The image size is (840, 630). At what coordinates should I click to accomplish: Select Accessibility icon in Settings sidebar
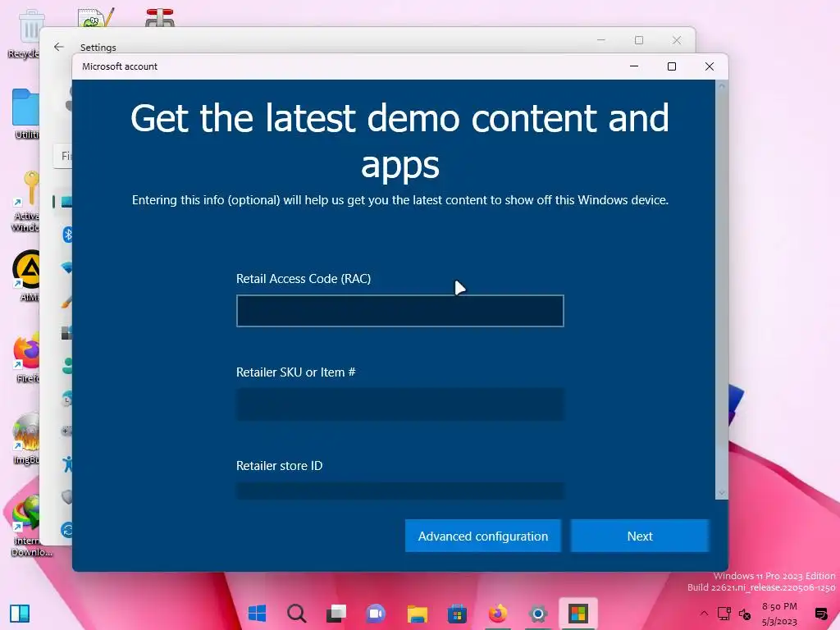pyautogui.click(x=67, y=464)
